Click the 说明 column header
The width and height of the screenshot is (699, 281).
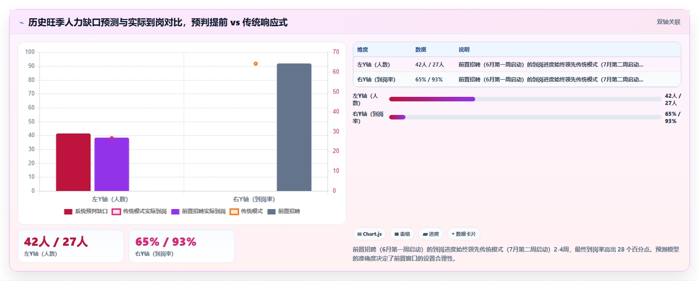[x=464, y=50]
